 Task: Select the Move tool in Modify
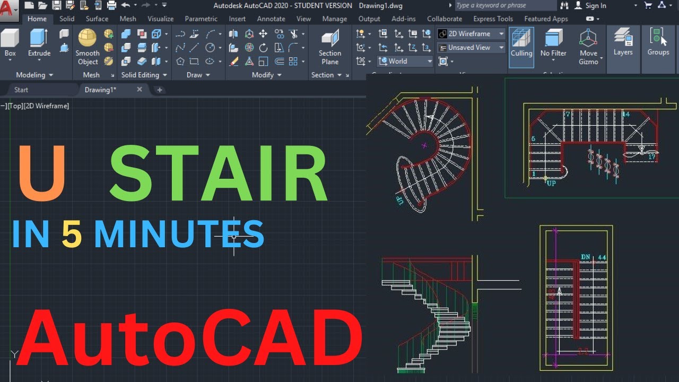pos(264,34)
